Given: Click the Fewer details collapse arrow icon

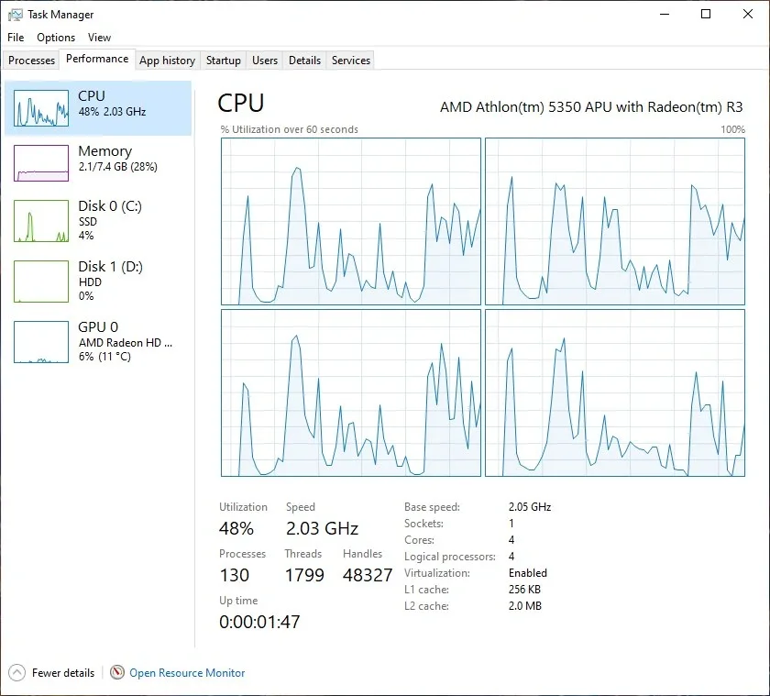Looking at the screenshot, I should (x=16, y=672).
